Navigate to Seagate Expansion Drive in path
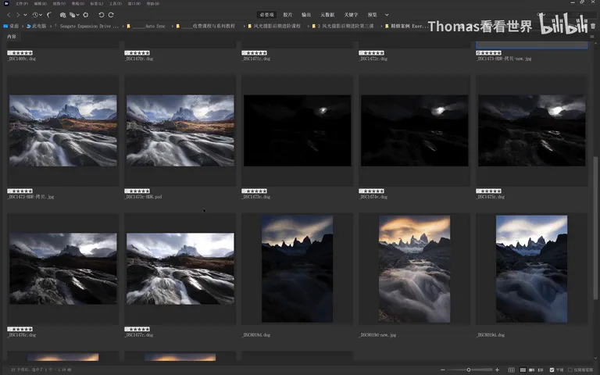The image size is (600, 375). coord(89,26)
